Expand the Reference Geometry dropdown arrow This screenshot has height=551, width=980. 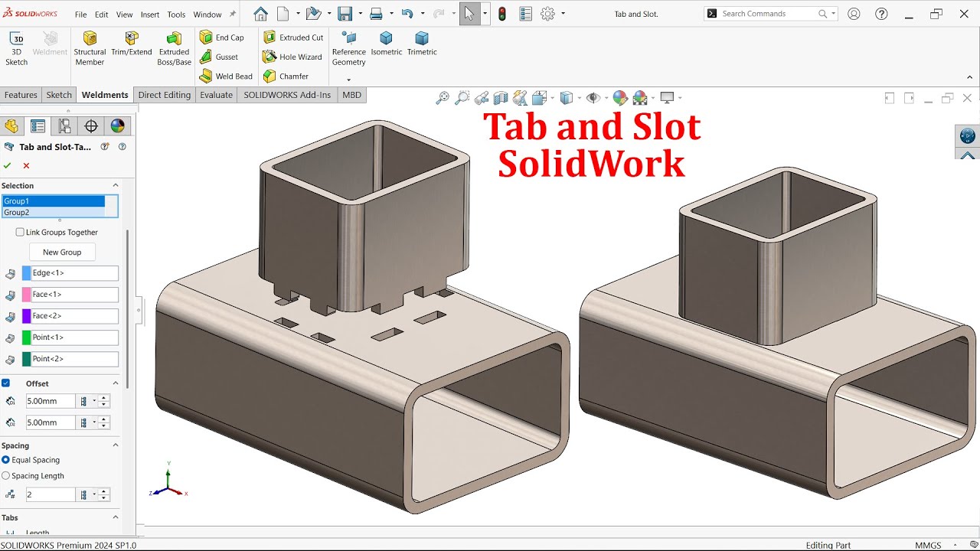click(348, 80)
